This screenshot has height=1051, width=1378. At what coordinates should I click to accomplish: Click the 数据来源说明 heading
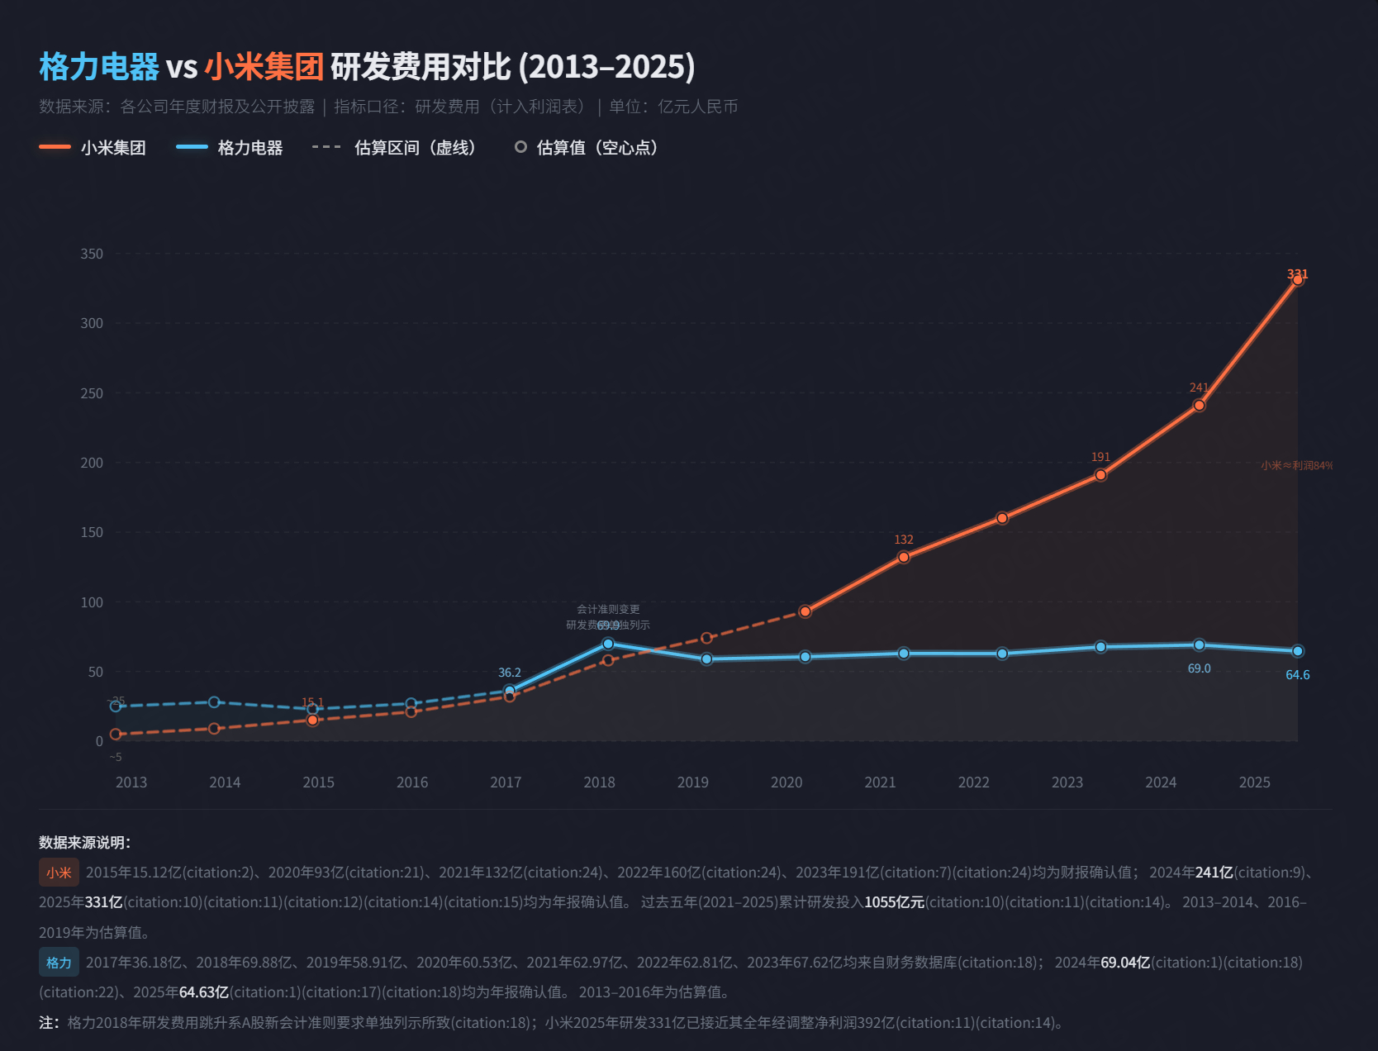pyautogui.click(x=84, y=843)
